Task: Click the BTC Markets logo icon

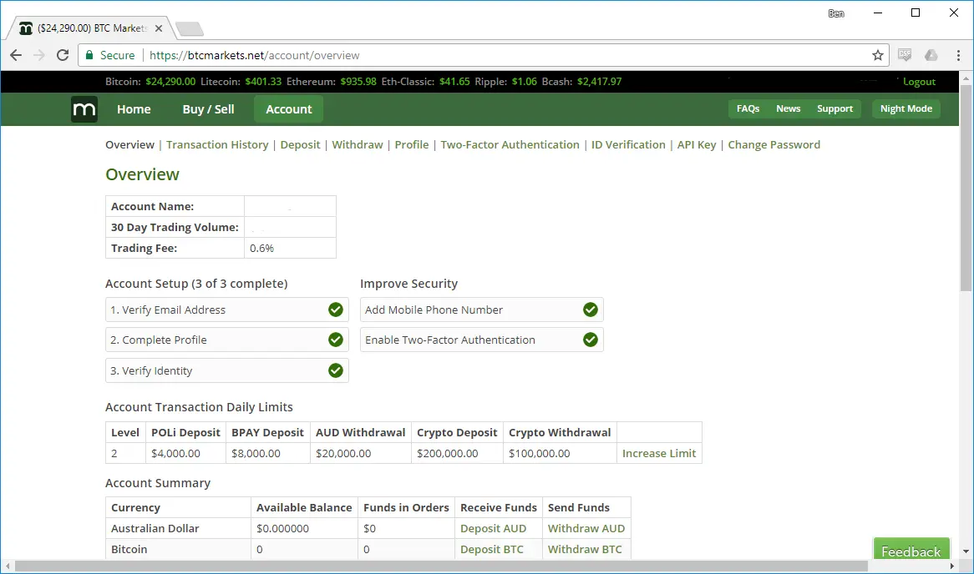Action: pyautogui.click(x=84, y=109)
